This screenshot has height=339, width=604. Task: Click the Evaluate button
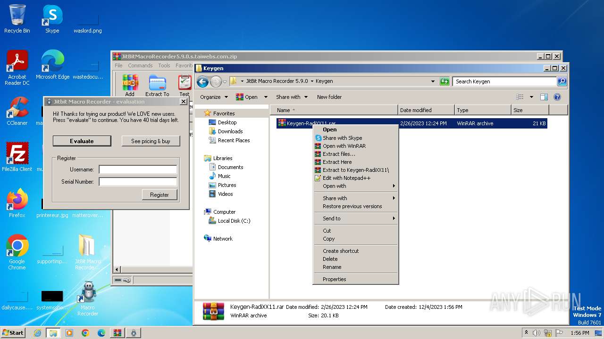pos(82,141)
